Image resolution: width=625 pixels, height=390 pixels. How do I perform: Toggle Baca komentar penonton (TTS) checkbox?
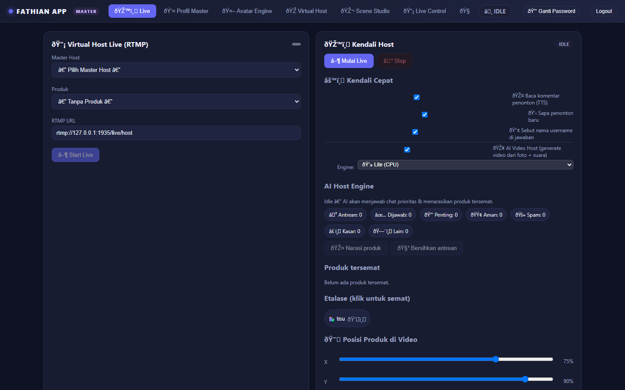pos(417,97)
